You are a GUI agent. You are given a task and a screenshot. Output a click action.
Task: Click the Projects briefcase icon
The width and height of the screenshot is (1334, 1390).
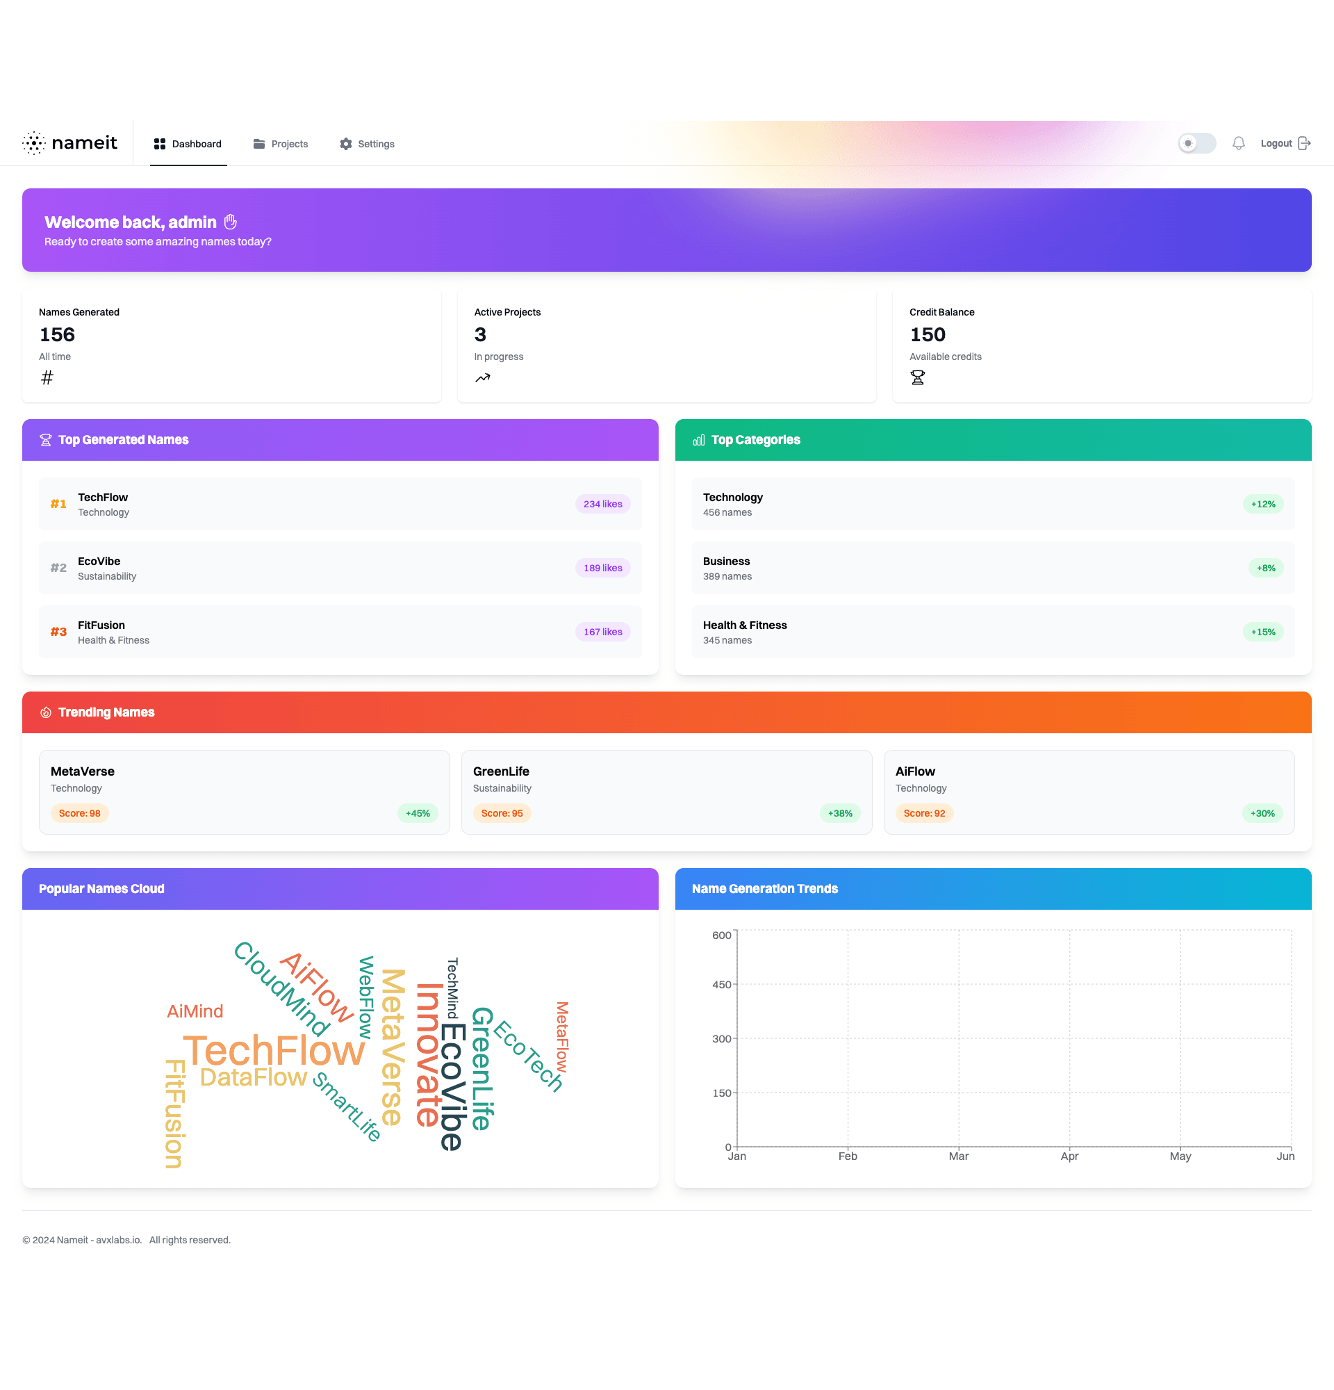[258, 144]
